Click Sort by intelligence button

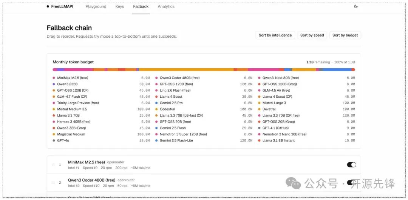click(x=275, y=35)
